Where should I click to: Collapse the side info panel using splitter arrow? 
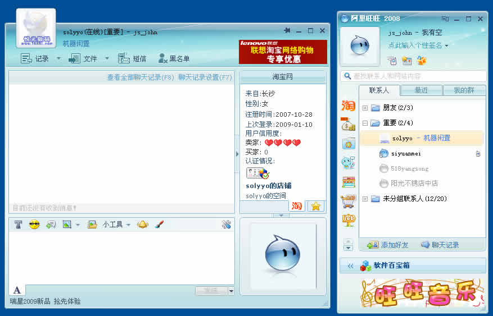coord(237,152)
